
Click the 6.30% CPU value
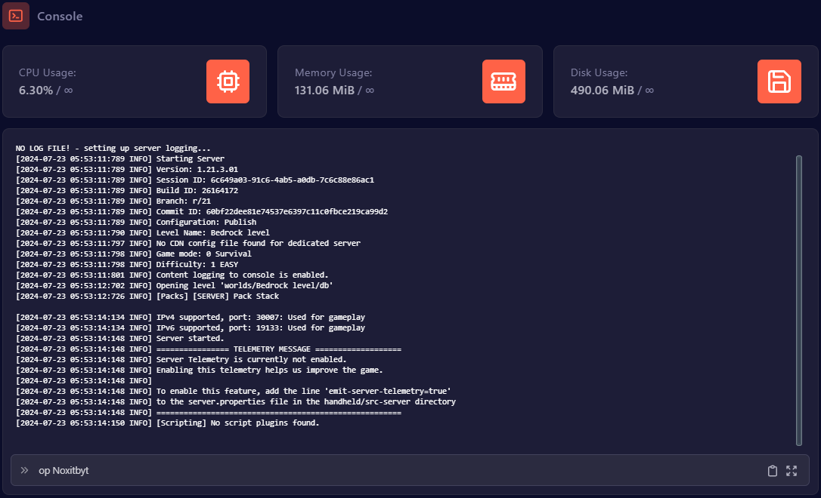pos(36,91)
